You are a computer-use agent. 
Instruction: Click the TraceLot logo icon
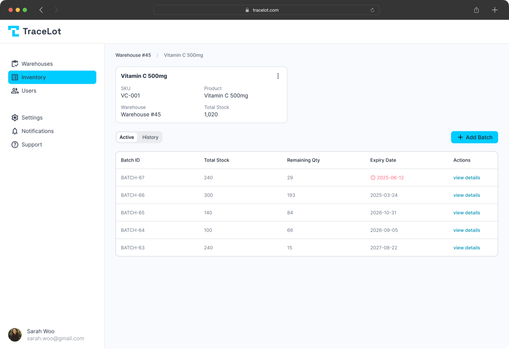coord(13,31)
